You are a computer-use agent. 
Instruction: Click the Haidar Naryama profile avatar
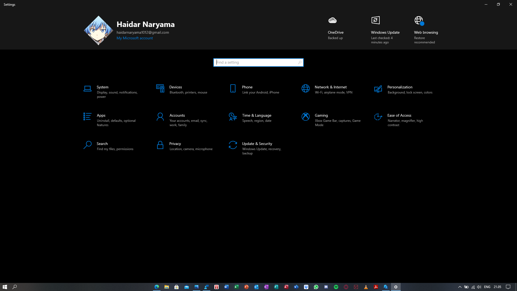(x=99, y=30)
